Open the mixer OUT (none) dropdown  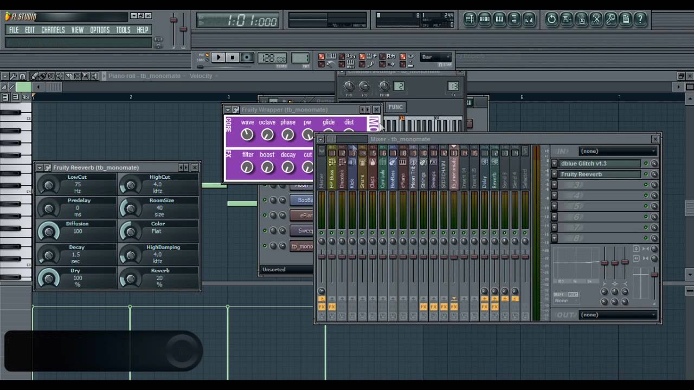click(618, 315)
